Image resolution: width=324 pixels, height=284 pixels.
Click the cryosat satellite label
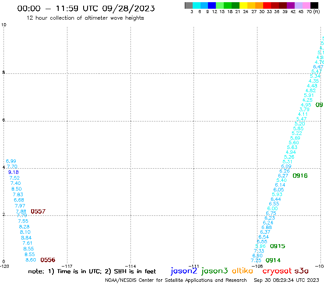(x=277, y=271)
